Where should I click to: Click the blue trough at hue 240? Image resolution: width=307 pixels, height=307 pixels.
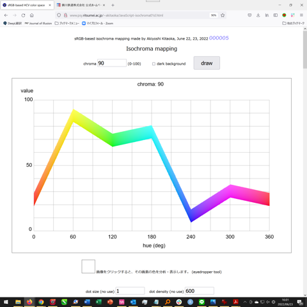tap(191, 216)
